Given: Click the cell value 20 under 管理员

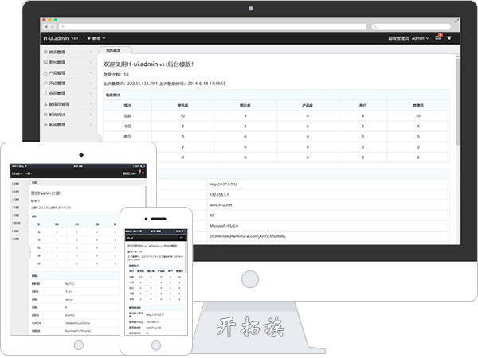Looking at the screenshot, I should pyautogui.click(x=418, y=116).
